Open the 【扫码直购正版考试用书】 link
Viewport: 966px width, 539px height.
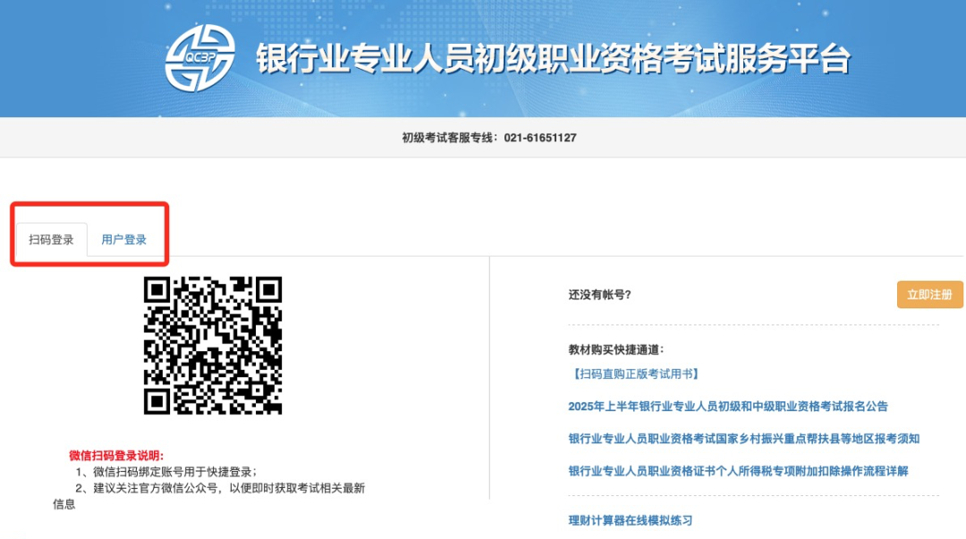pos(634,374)
